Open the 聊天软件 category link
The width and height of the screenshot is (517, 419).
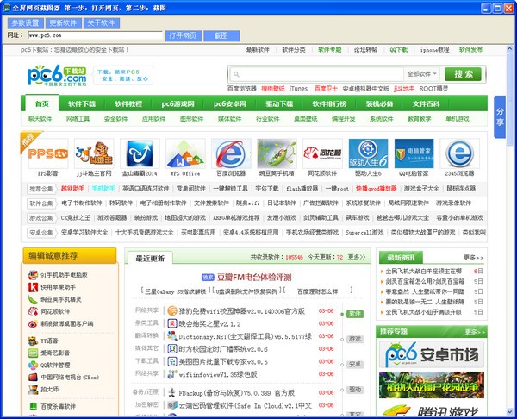pos(40,118)
